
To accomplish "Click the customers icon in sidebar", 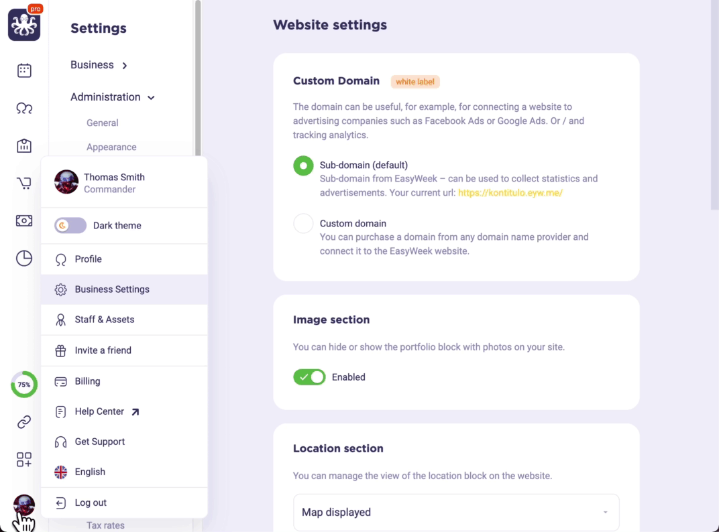I will click(x=24, y=108).
